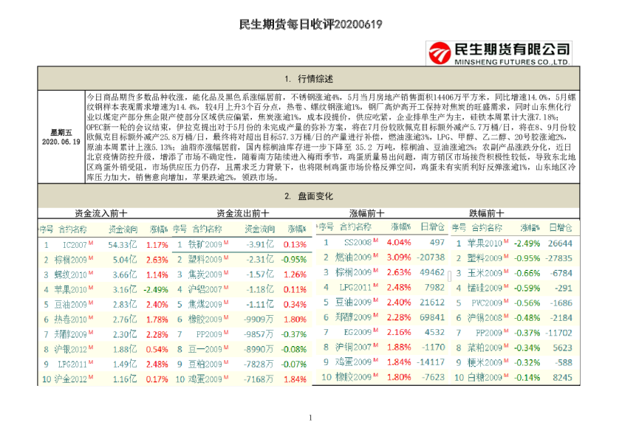This screenshot has width=622, height=439.
Task: Click the Minsheng Futures logo
Action: coord(496,50)
